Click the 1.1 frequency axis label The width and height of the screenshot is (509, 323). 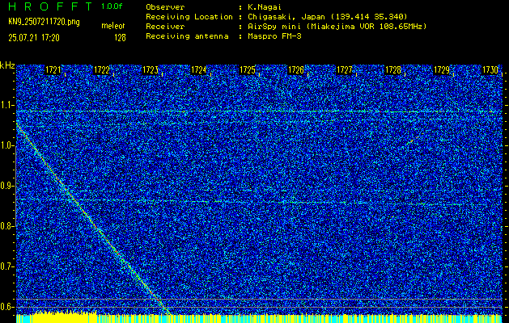pyautogui.click(x=8, y=105)
